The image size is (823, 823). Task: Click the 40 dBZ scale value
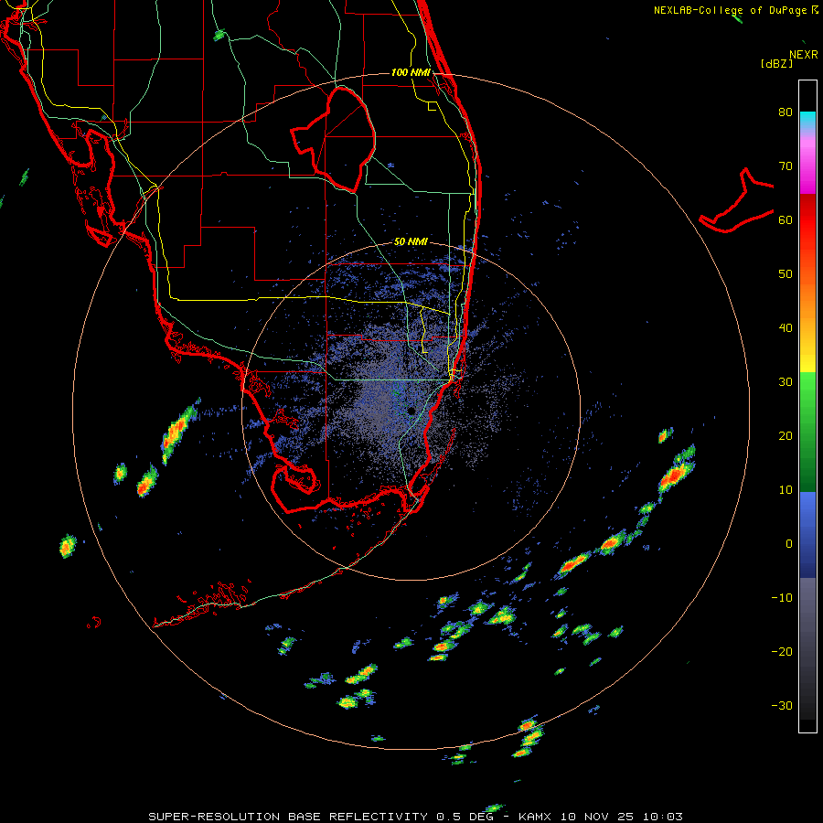[x=786, y=328]
